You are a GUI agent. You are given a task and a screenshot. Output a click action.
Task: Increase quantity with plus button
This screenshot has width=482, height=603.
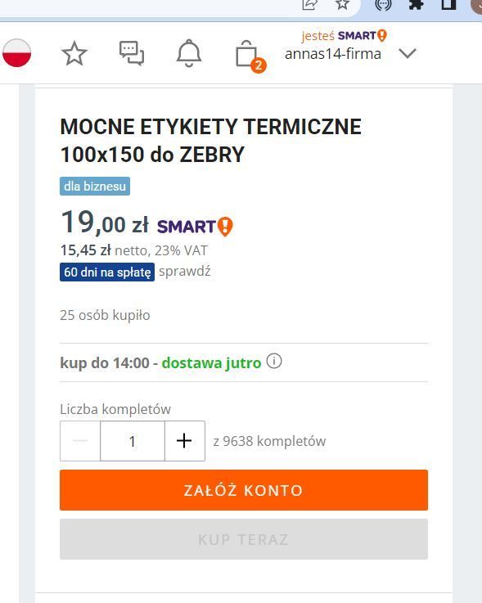pyautogui.click(x=185, y=441)
